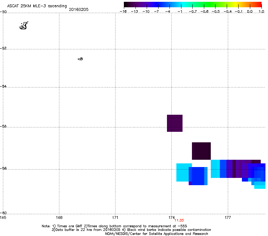Viewport: 268px width, 236px height.
Task: Click the latitude label -56
Action: point(3,126)
